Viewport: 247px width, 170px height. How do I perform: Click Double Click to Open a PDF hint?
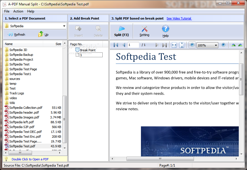[x=30, y=159]
